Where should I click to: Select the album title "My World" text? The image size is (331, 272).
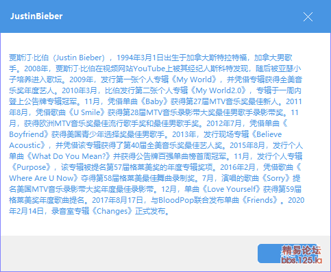194,79
